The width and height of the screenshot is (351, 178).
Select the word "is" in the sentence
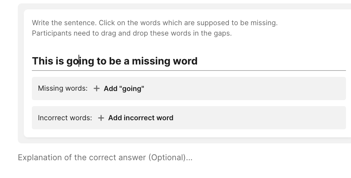60,61
